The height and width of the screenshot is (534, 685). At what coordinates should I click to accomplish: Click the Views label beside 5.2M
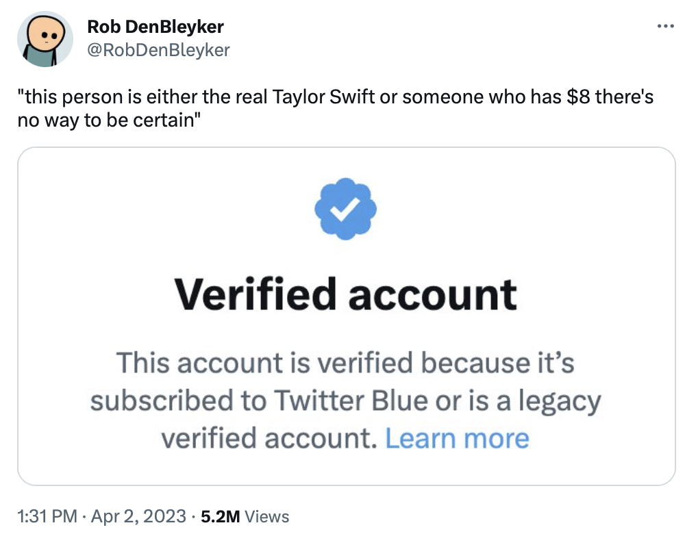[266, 516]
